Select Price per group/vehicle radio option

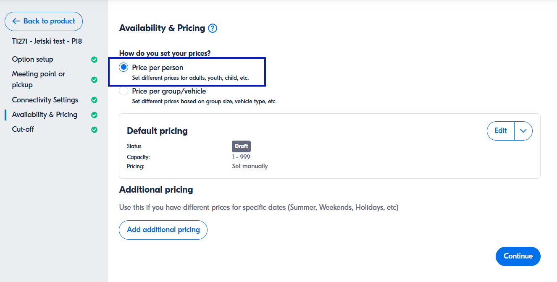coord(123,91)
